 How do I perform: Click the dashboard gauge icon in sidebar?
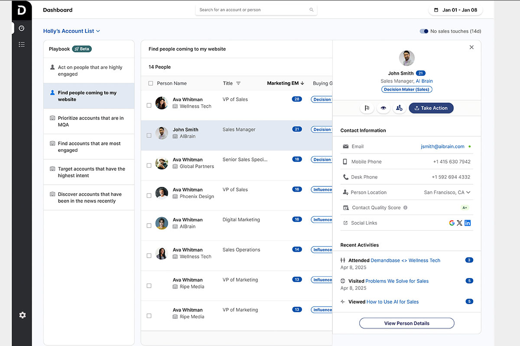pos(22,28)
